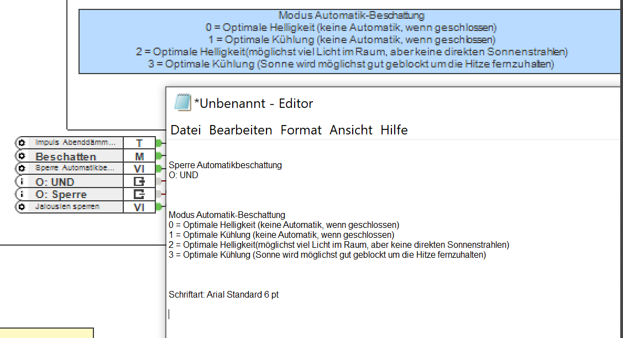This screenshot has width=623, height=338.
Task: Click the gear icon on the Beschatten input
Action: click(20, 155)
